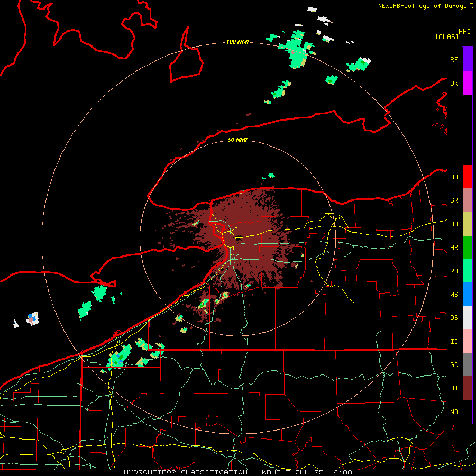The image size is (476, 476).
Task: Click the WS legend label
Action: point(454,295)
